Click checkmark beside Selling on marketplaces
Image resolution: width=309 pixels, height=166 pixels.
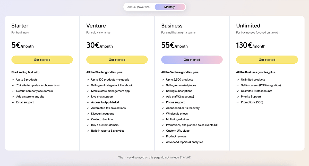pyautogui.click(x=163, y=85)
